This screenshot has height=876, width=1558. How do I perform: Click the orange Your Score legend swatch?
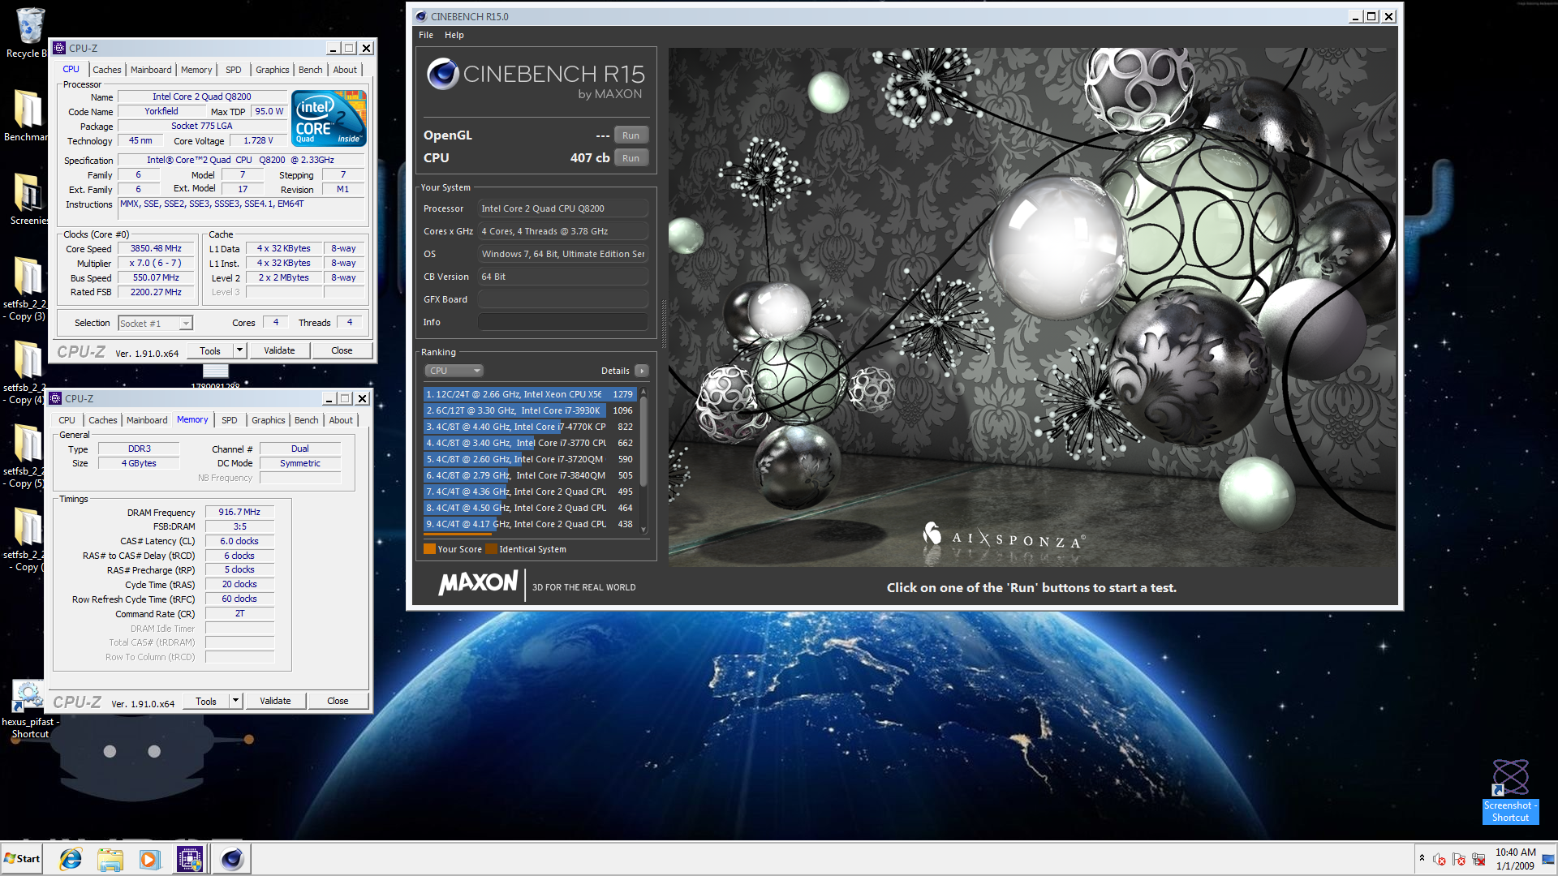[x=429, y=549]
